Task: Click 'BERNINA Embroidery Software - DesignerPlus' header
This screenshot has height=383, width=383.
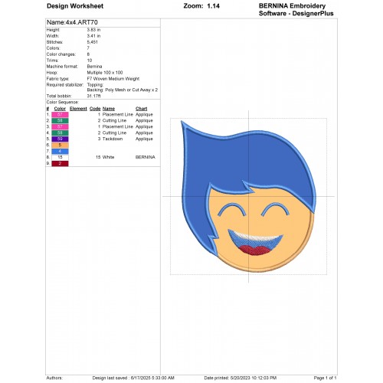Action: 296,10
